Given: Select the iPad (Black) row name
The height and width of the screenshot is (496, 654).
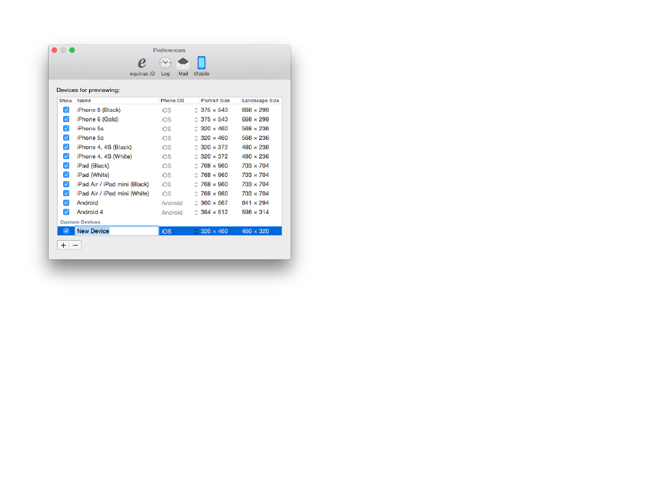Looking at the screenshot, I should click(93, 165).
